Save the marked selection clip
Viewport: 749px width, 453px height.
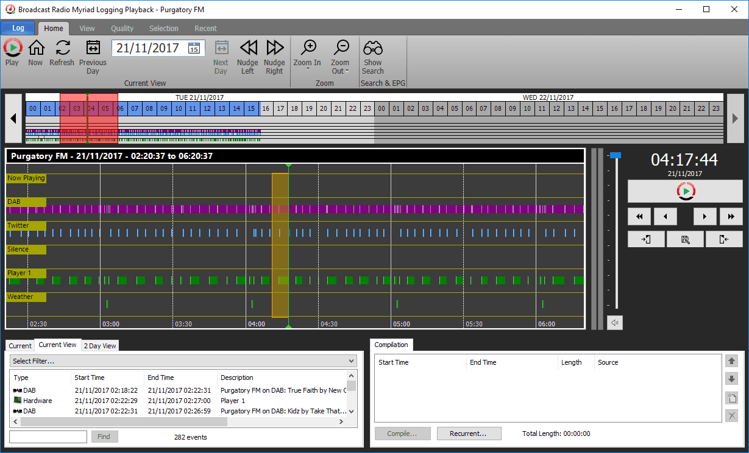685,239
